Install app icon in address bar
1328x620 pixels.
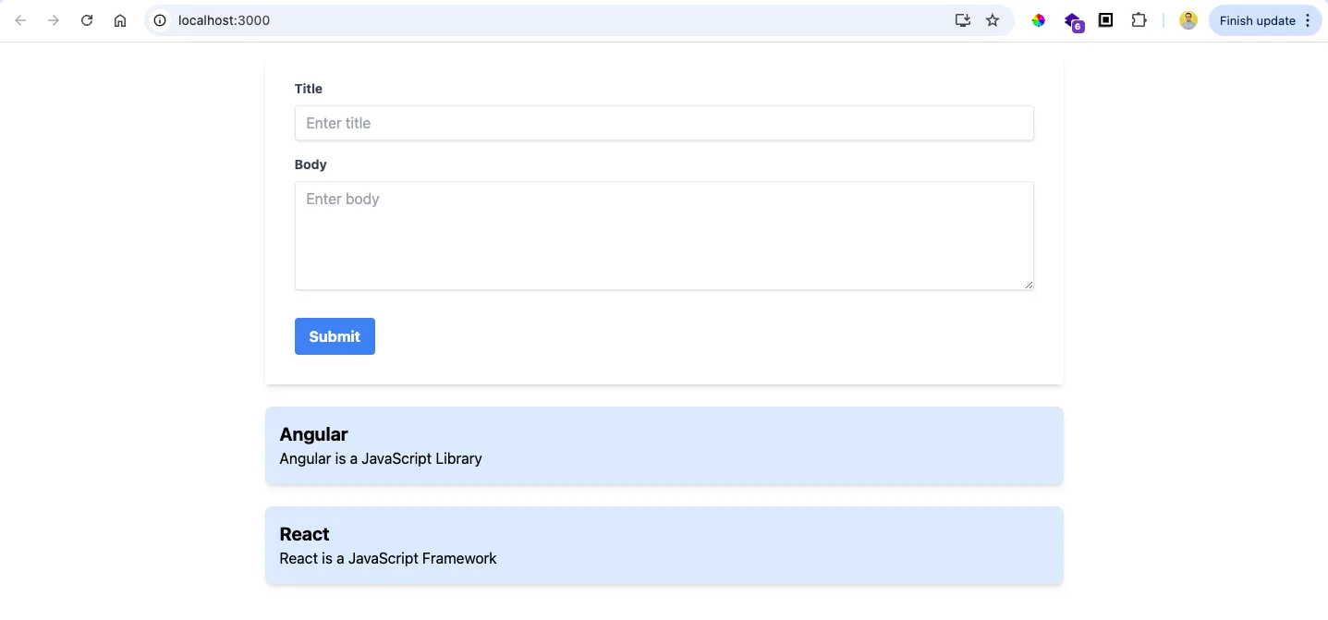[x=963, y=20]
